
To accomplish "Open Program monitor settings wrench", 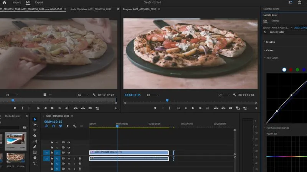I will point(234,95).
